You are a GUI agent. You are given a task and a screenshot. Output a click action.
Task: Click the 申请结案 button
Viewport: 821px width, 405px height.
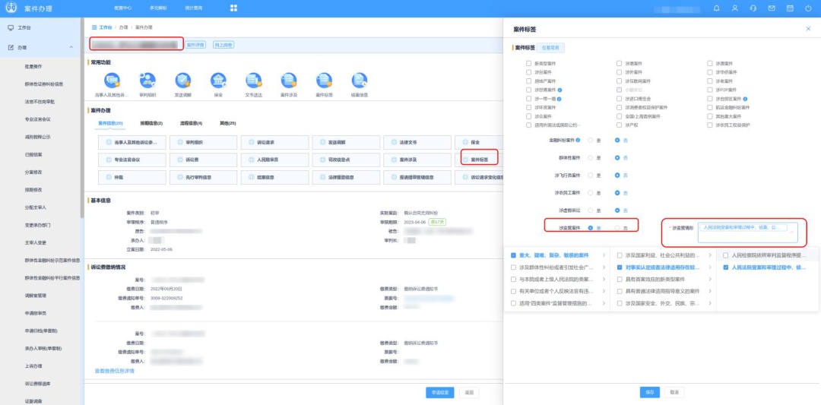(440, 392)
